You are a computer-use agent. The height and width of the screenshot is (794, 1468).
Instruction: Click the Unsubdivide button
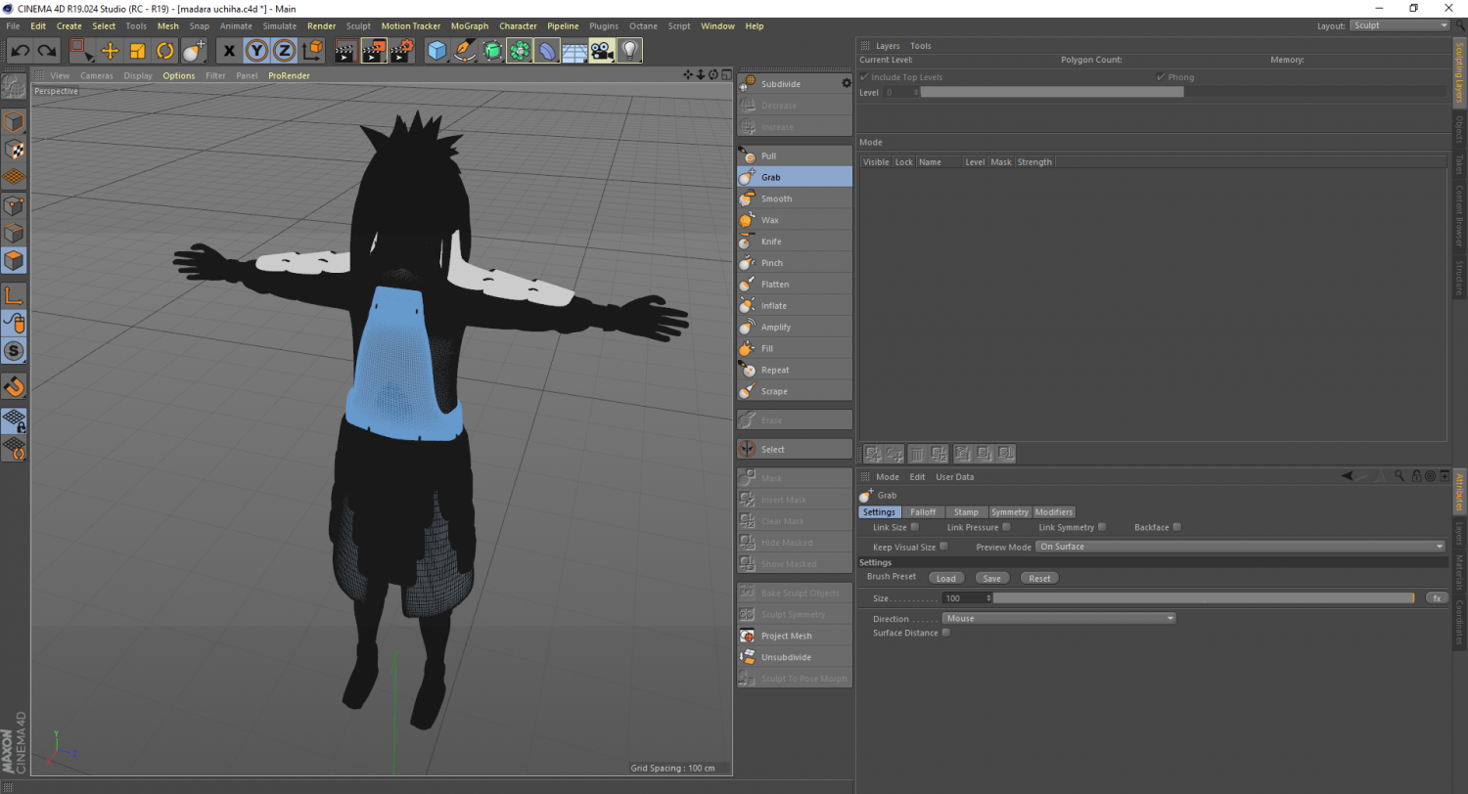[x=795, y=658]
